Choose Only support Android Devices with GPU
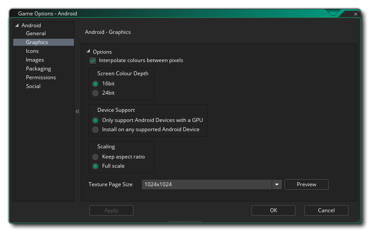370x232 pixels. pos(95,120)
